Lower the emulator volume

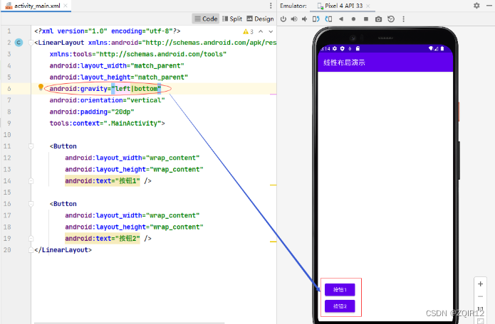(x=304, y=19)
